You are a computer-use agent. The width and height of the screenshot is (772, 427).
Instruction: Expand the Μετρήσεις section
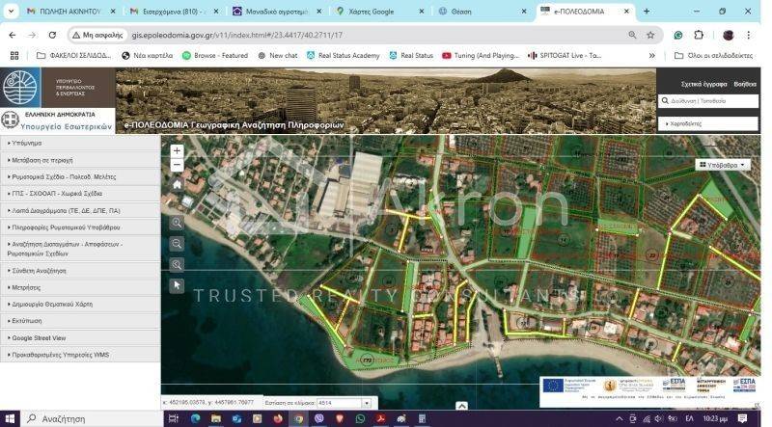click(29, 287)
